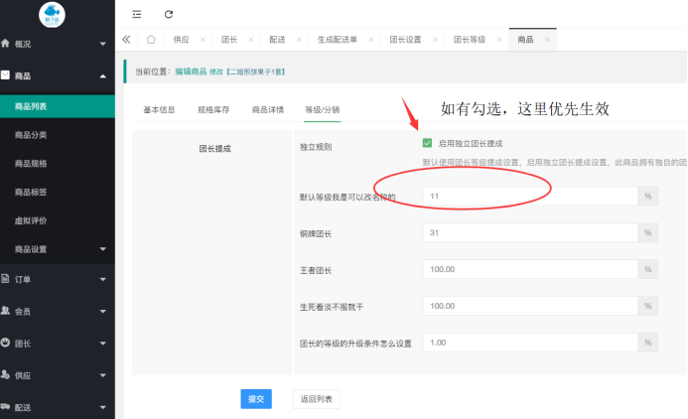Uncheck 启用独立团长提成 checkbox
688x419 pixels.
[427, 143]
